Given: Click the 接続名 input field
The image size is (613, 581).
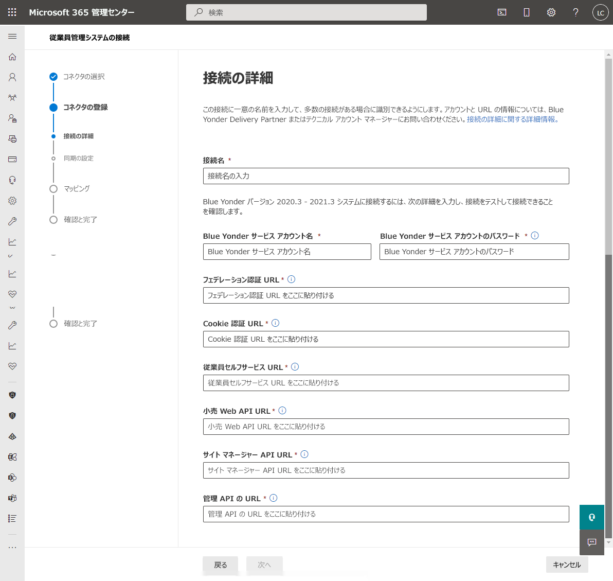Looking at the screenshot, I should click(x=386, y=176).
